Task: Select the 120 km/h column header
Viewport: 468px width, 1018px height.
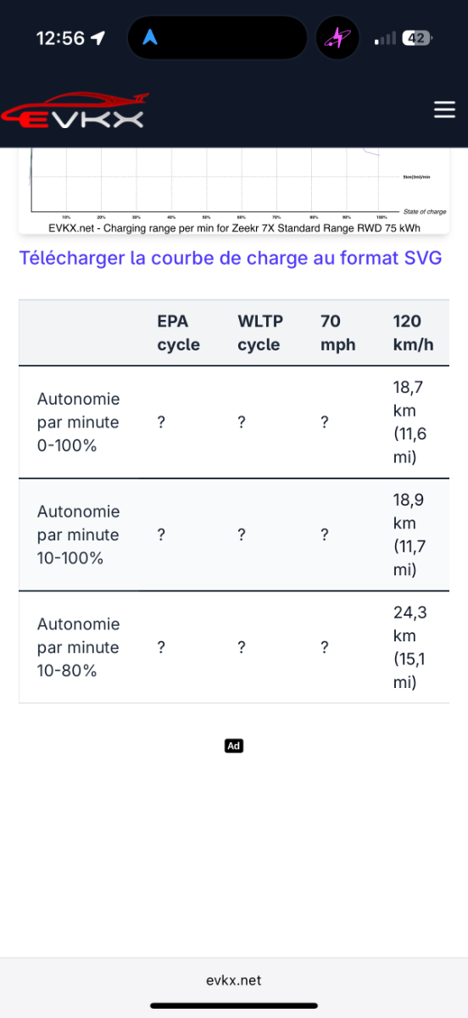Action: point(413,333)
